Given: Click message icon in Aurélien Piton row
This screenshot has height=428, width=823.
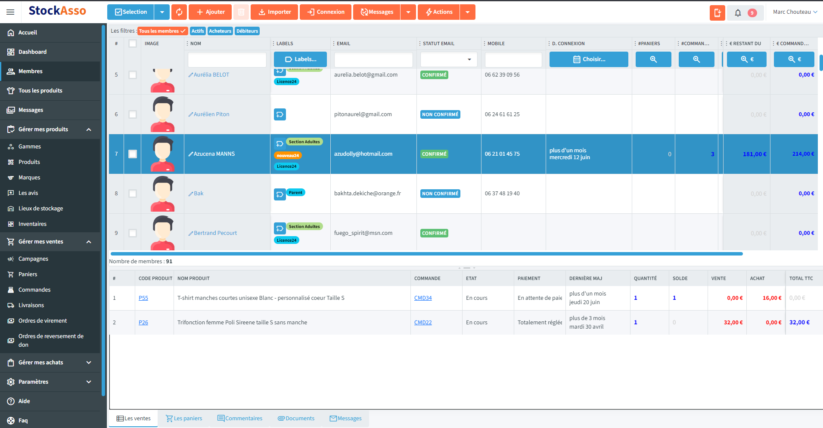Looking at the screenshot, I should [x=280, y=114].
